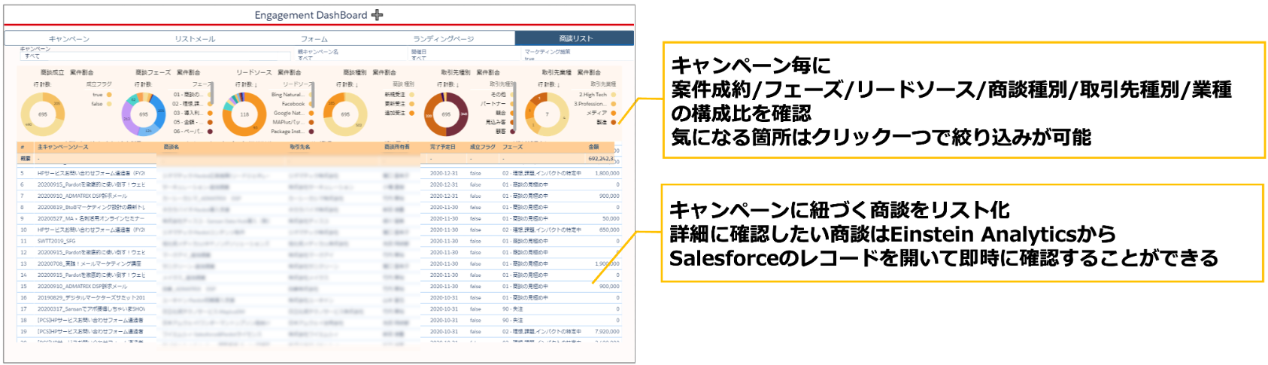
Task: Click the 取引先種別 dark red donut chart
Action: click(446, 114)
